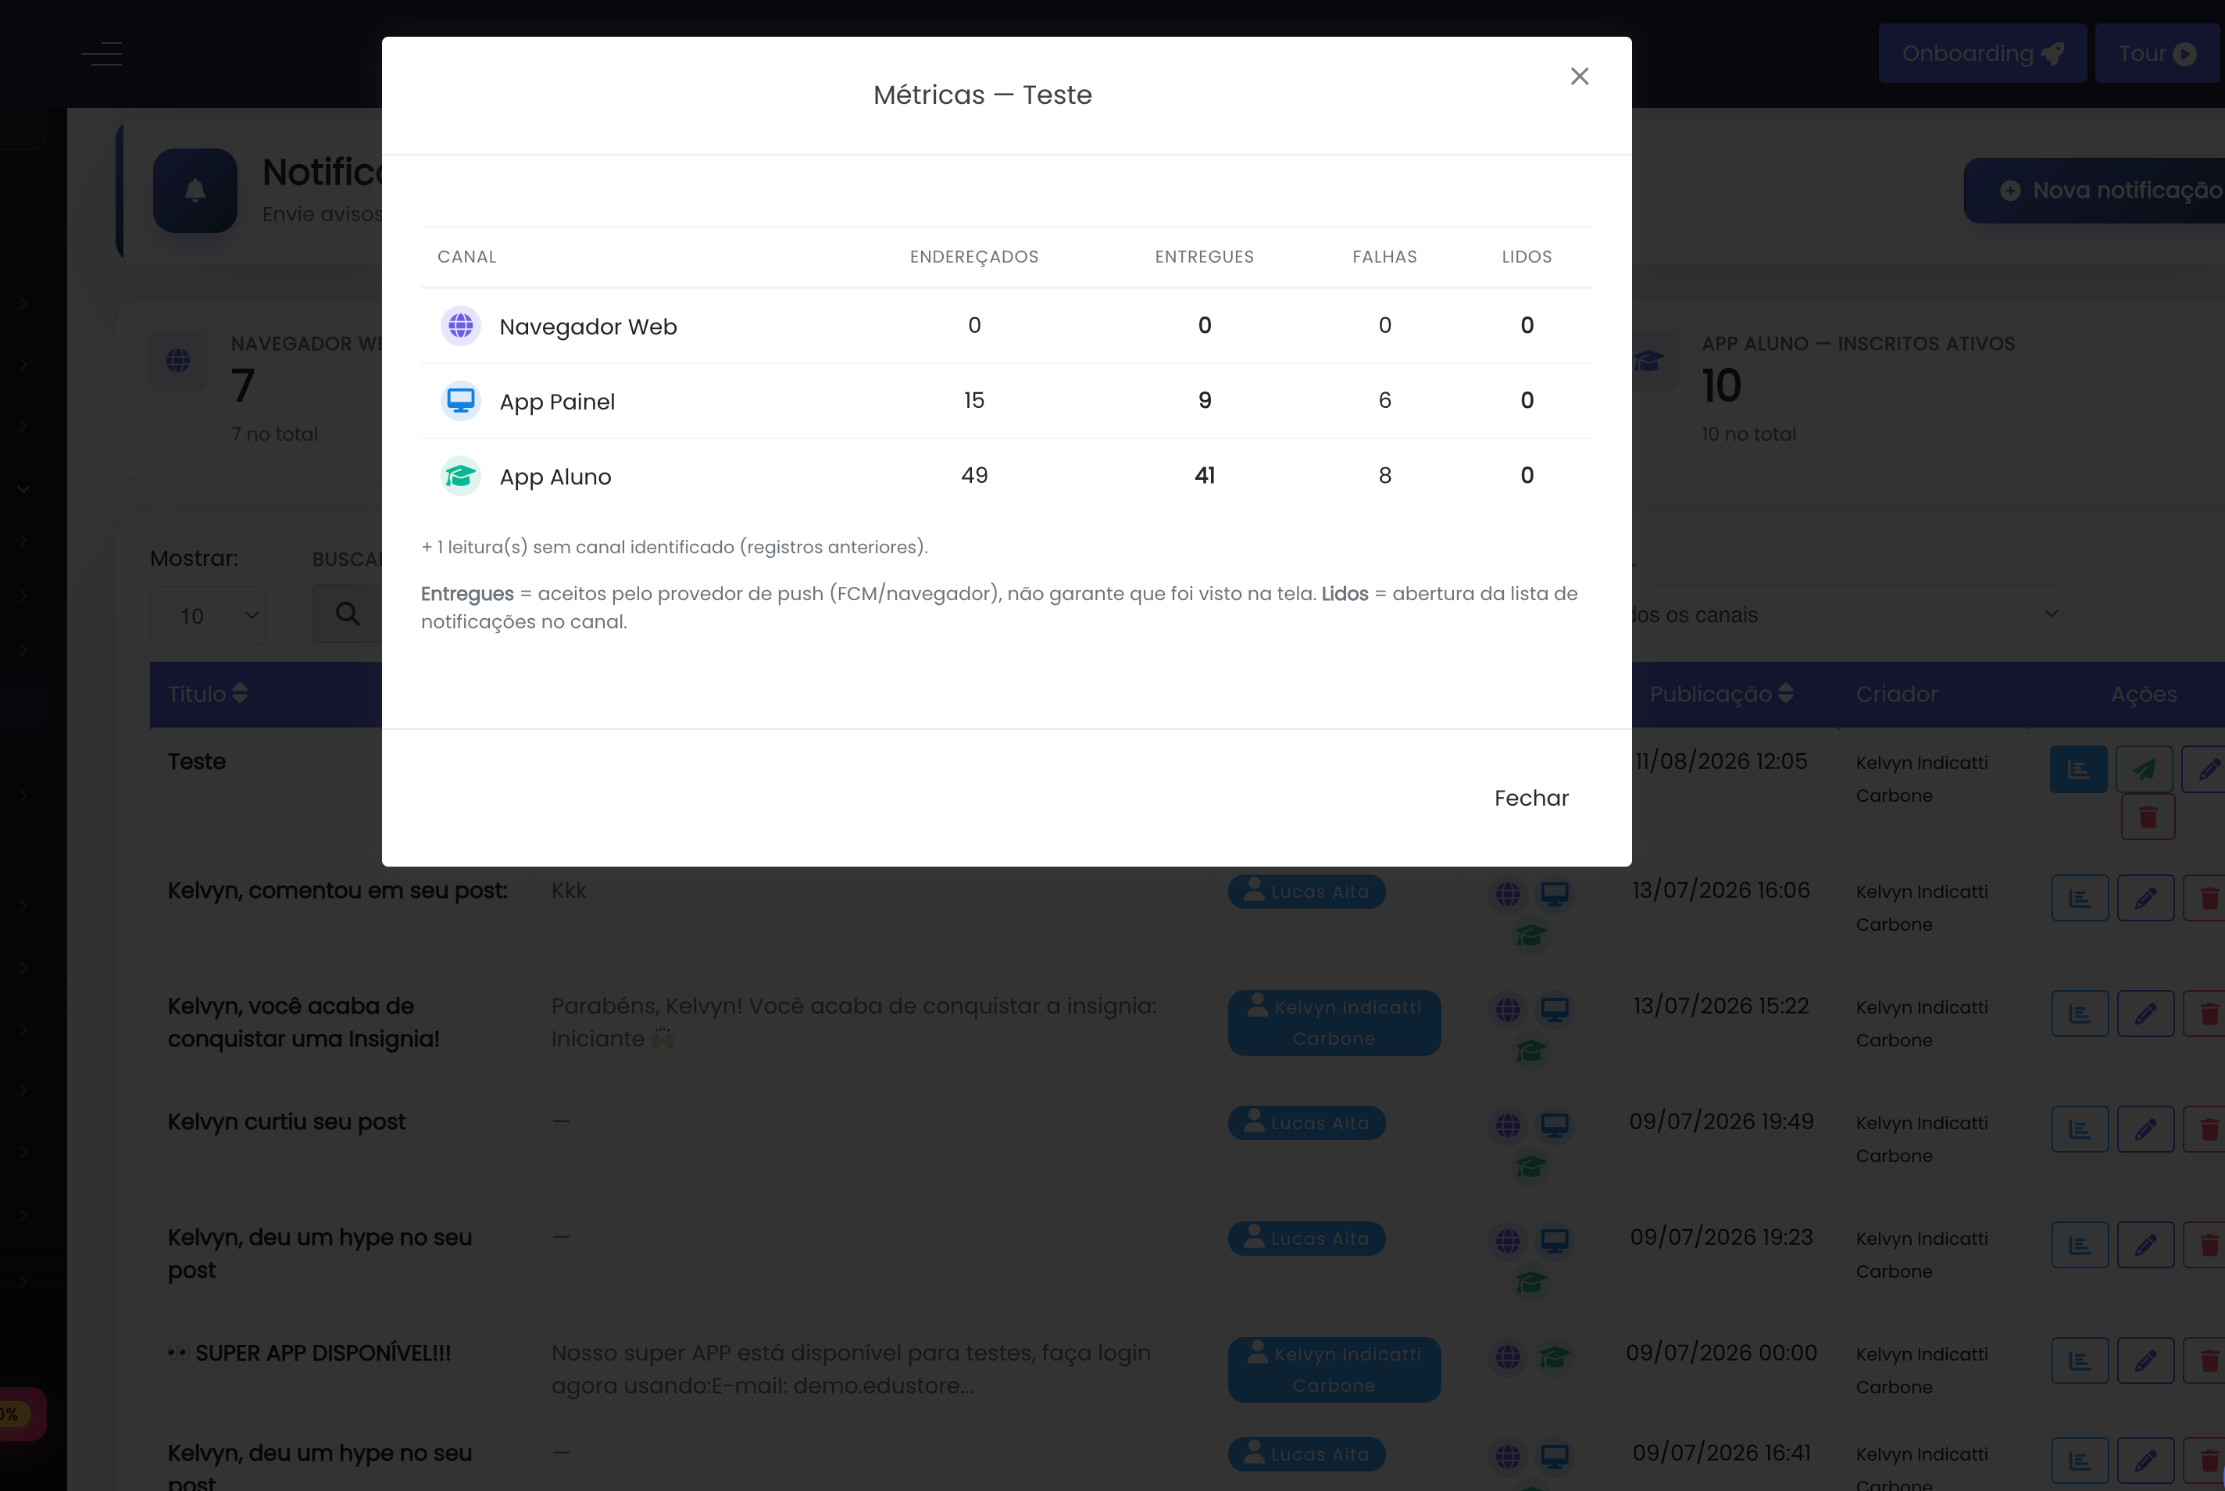Click monitor channel icon in 13/07/2026 15:22 row
This screenshot has height=1491, width=2225.
1555,1009
